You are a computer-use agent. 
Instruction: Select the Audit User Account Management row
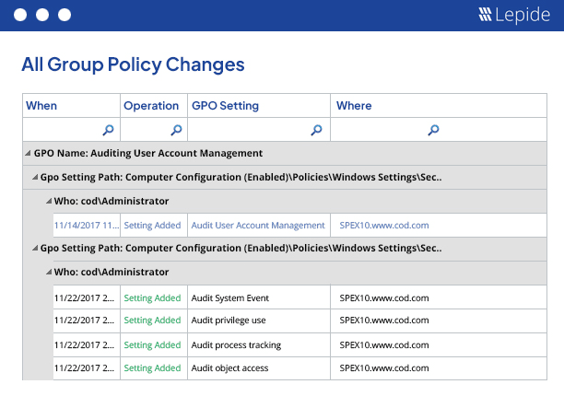[x=257, y=225]
